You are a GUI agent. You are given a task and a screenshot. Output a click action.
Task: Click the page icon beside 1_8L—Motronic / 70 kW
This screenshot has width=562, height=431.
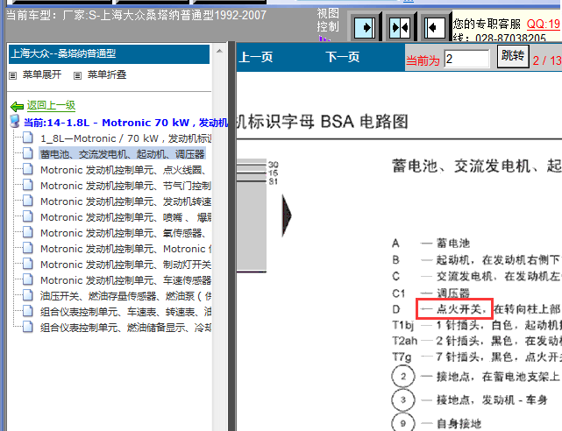[28, 138]
